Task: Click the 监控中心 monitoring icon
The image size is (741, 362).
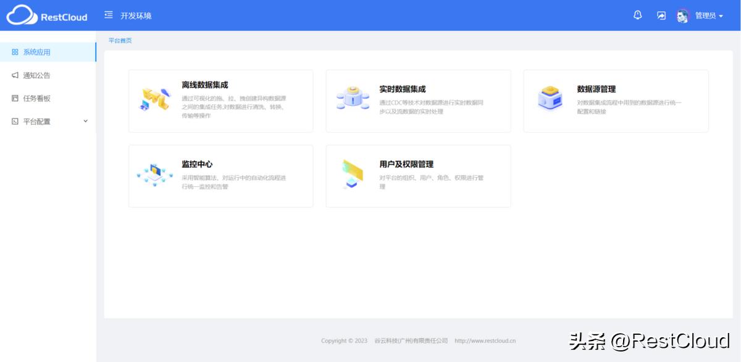Action: [154, 175]
